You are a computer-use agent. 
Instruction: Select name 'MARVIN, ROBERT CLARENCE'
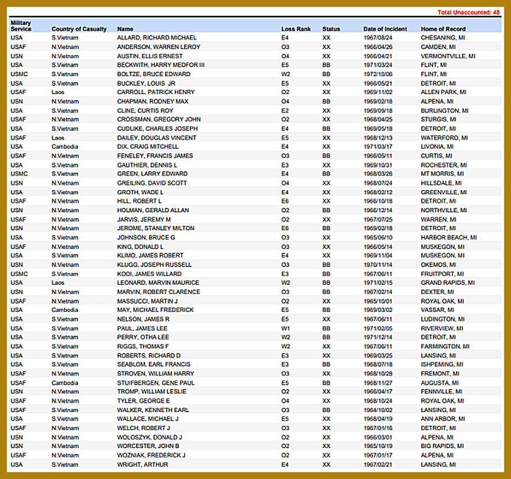[x=159, y=292]
